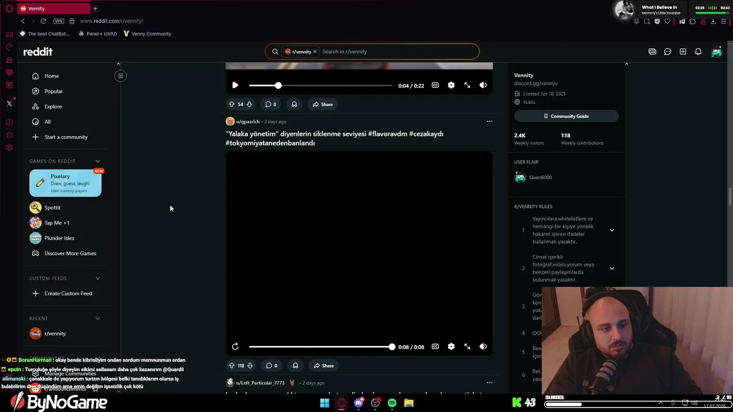Mute the first video player volume
The image size is (733, 412).
click(x=483, y=85)
